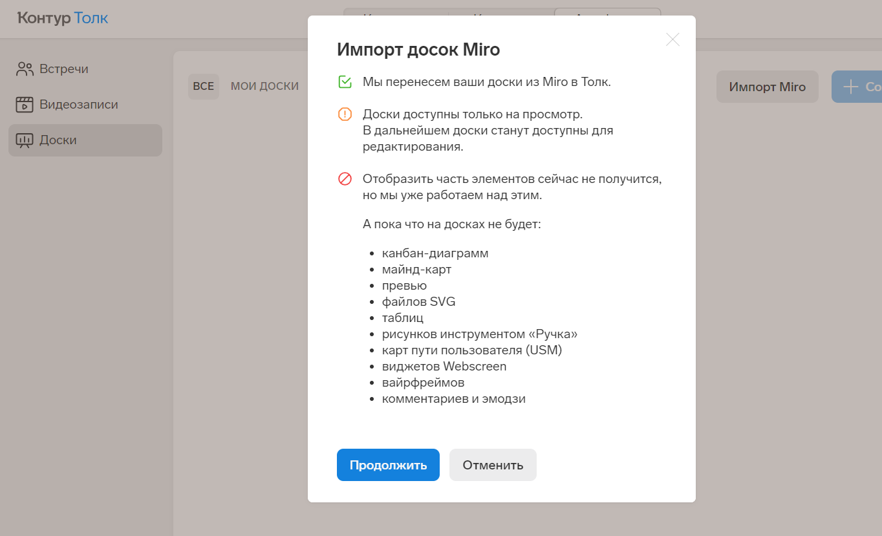882x536 pixels.
Task: Click the orange warning icon
Action: 345,114
